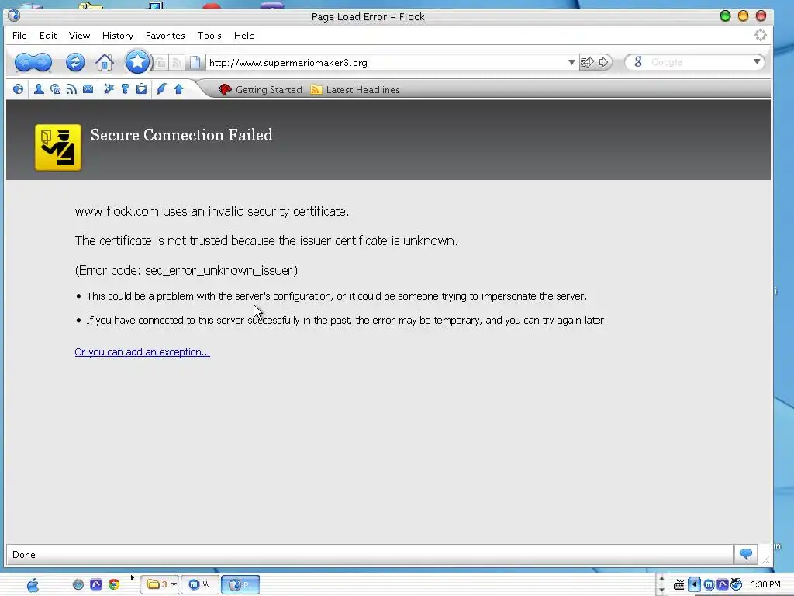The height and width of the screenshot is (596, 794).
Task: Click the share/tag icon beside address dropdown
Action: coord(588,62)
